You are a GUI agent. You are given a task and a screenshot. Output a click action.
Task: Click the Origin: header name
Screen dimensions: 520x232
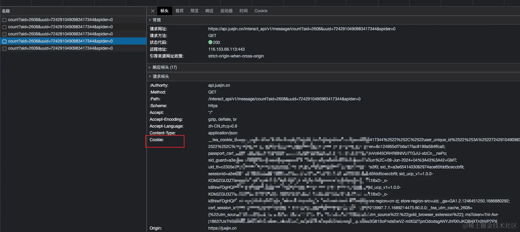coord(156,228)
